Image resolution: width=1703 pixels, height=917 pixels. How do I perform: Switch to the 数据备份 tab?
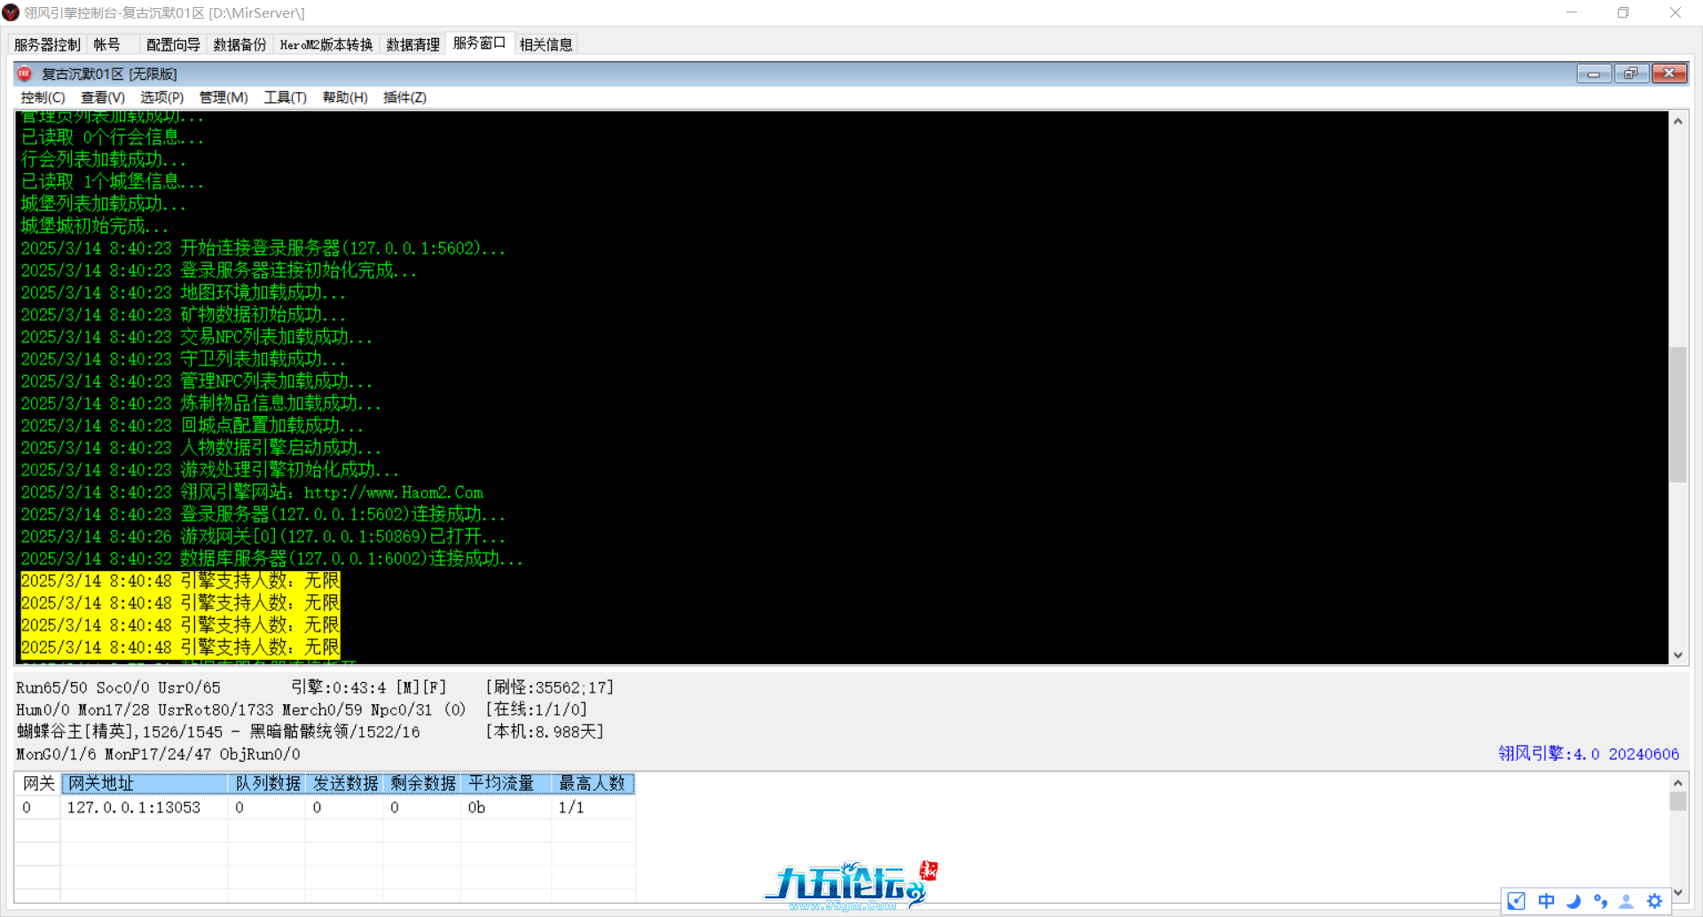[x=239, y=44]
